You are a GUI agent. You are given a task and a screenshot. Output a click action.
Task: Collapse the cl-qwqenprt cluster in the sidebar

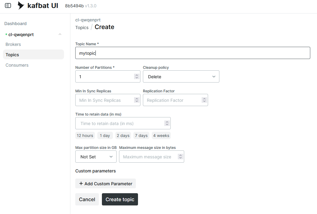tap(60, 35)
